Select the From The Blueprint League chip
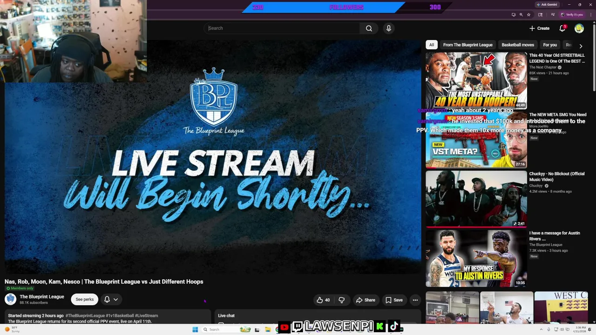The height and width of the screenshot is (335, 596). (467, 45)
